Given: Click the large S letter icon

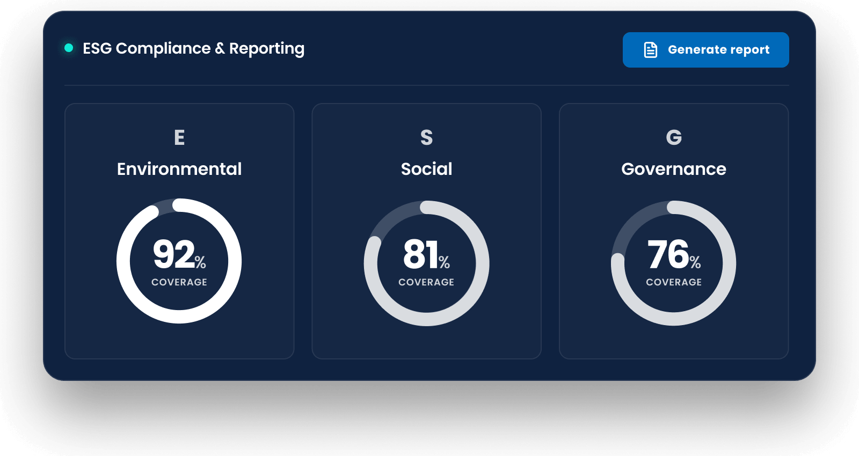Looking at the screenshot, I should pos(426,138).
